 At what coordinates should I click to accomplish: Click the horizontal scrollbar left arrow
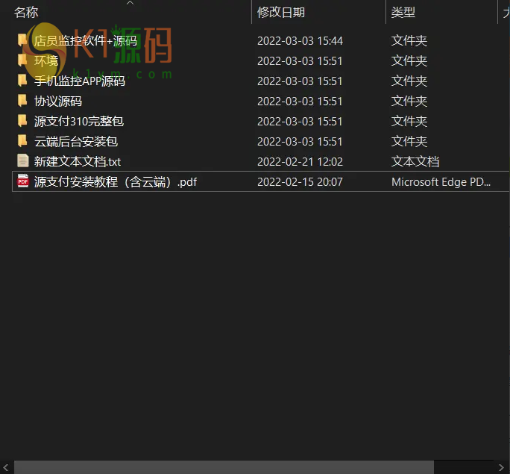[6, 468]
